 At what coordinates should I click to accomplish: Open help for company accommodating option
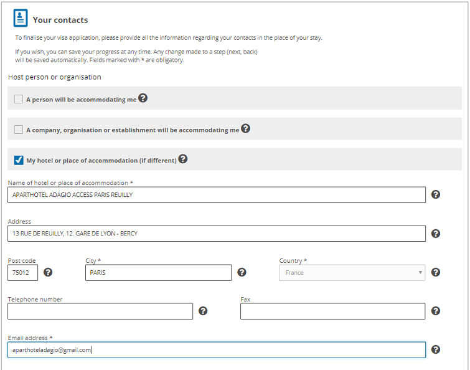pyautogui.click(x=245, y=129)
